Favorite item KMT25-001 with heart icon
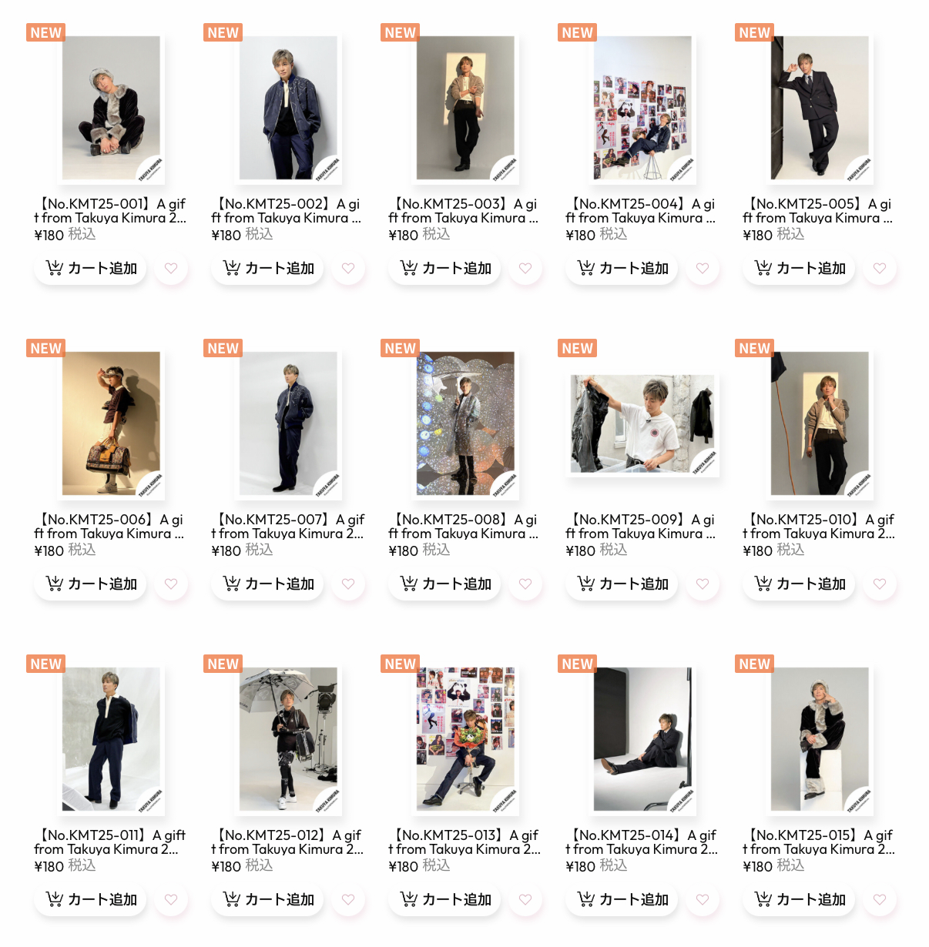 171,268
